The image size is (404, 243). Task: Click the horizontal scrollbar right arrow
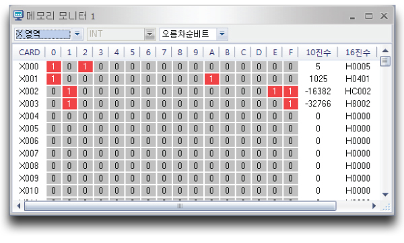374,206
